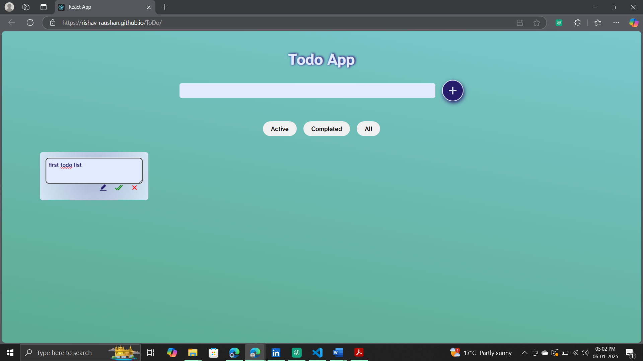Filter by Completed todos

pyautogui.click(x=327, y=129)
